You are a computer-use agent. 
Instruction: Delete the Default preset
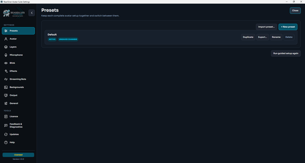(289, 37)
